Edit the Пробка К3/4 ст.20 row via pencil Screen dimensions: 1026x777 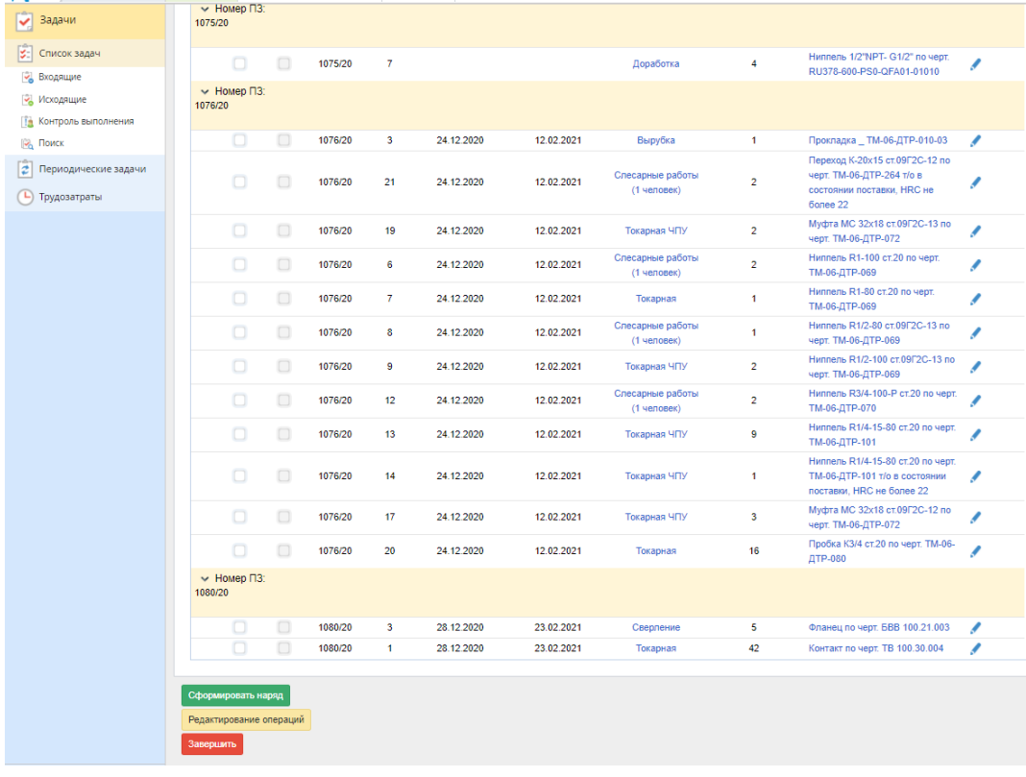tap(976, 551)
